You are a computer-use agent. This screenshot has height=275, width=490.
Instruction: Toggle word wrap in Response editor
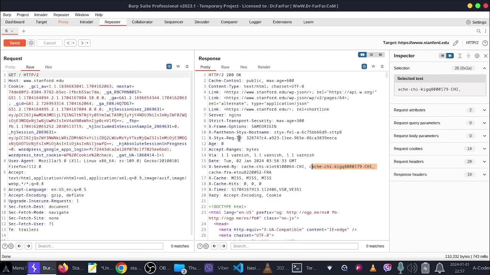coord(364,66)
